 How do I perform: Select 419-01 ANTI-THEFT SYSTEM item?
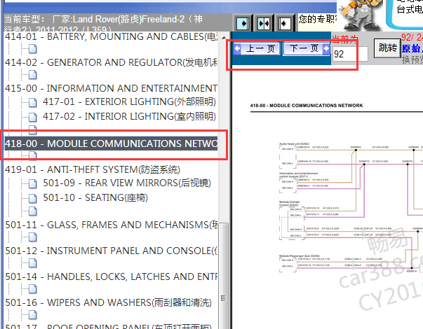(93, 169)
